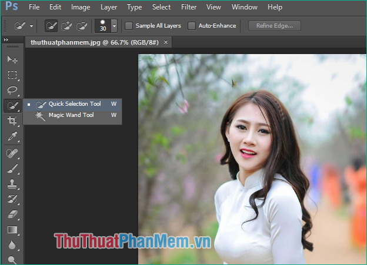The width and height of the screenshot is (367, 265).
Task: Enable the Auto-Enhance checkbox
Action: 192,26
